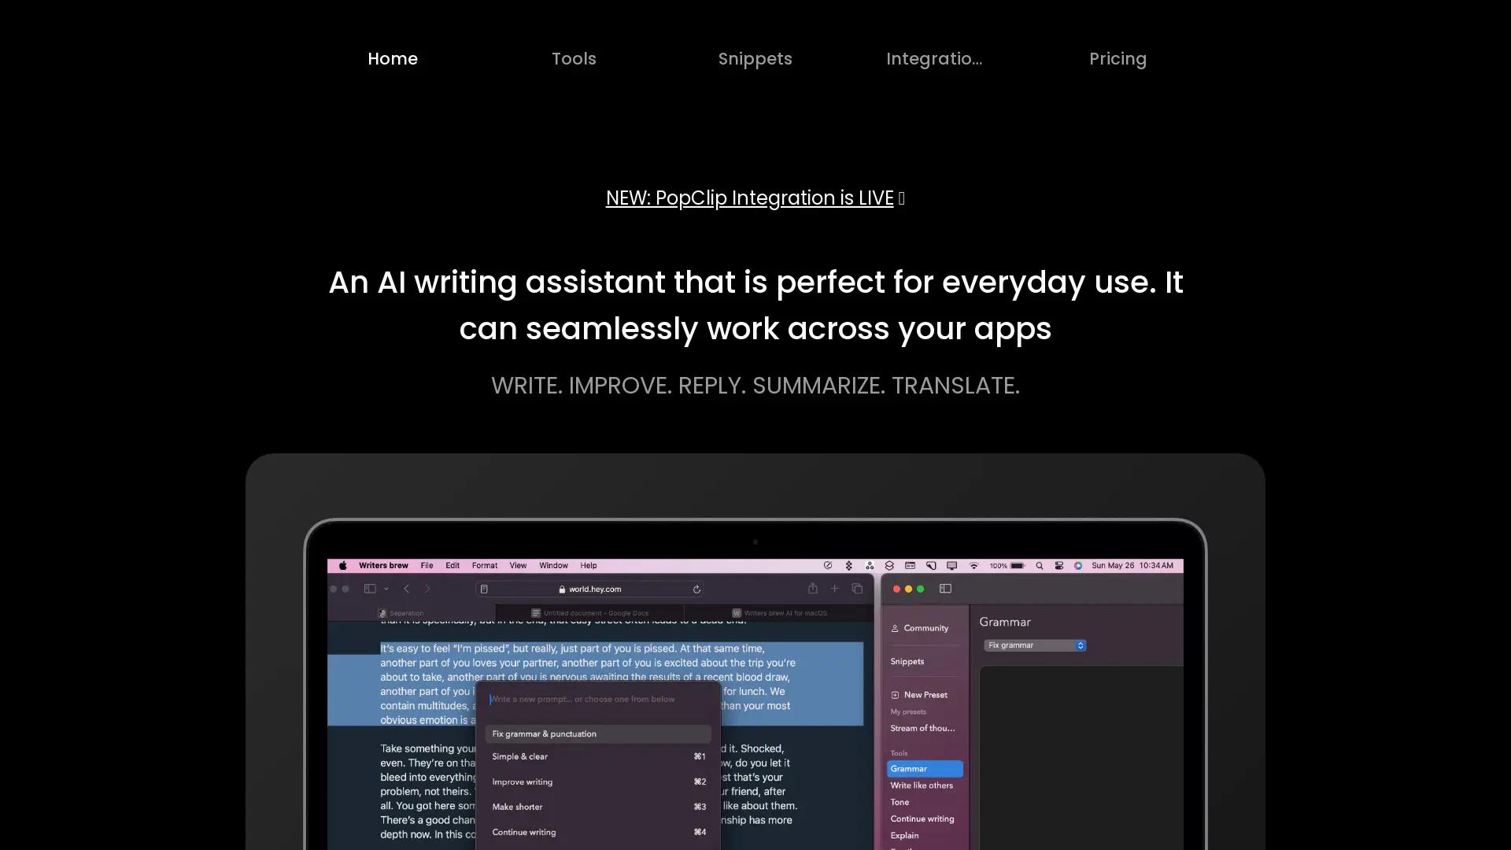The height and width of the screenshot is (850, 1511).
Task: Click the New Preset plus icon
Action: point(896,694)
